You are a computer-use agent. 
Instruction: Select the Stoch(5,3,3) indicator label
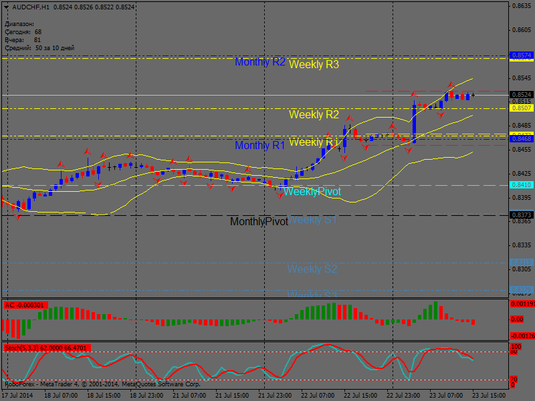(47, 348)
